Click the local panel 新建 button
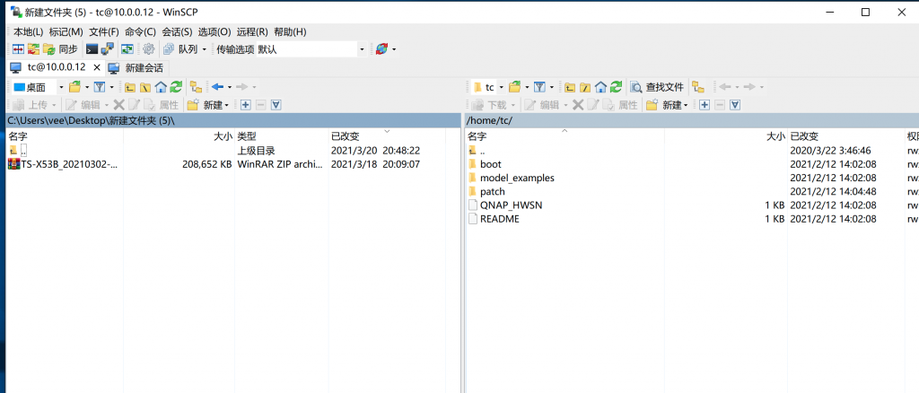The image size is (919, 393). [208, 105]
